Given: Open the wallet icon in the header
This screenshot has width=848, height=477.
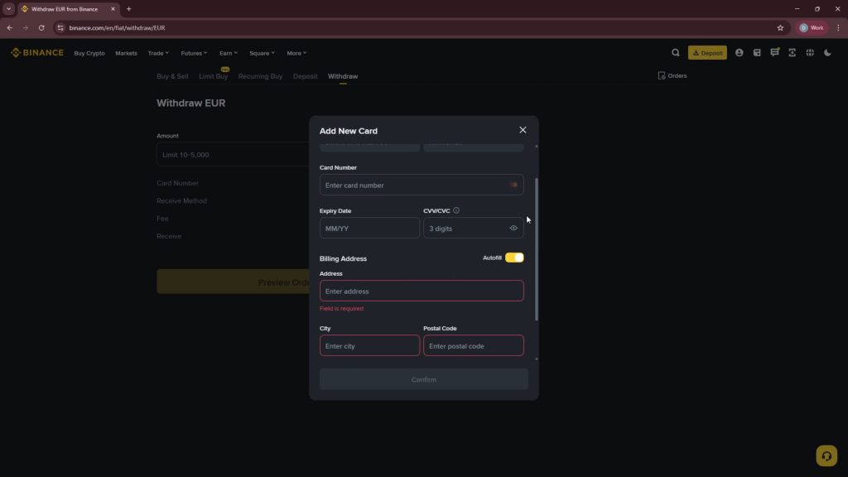Looking at the screenshot, I should [757, 52].
